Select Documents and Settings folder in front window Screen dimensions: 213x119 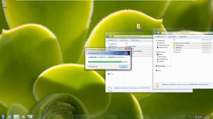pos(181,43)
